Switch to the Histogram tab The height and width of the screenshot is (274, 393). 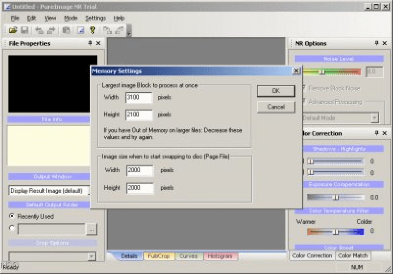point(220,256)
